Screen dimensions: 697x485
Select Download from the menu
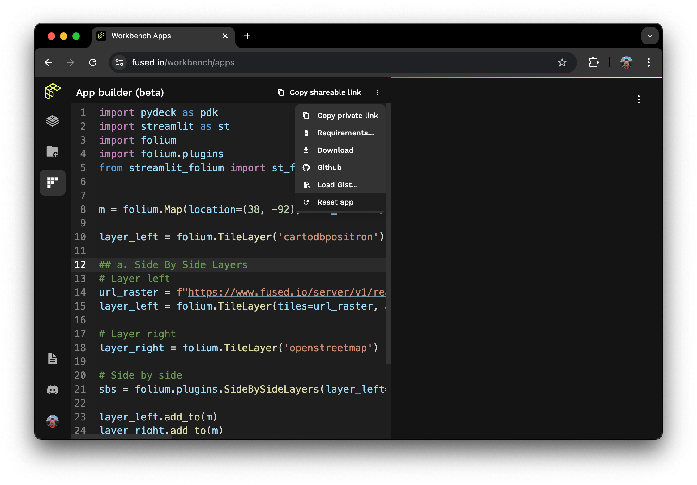340,150
